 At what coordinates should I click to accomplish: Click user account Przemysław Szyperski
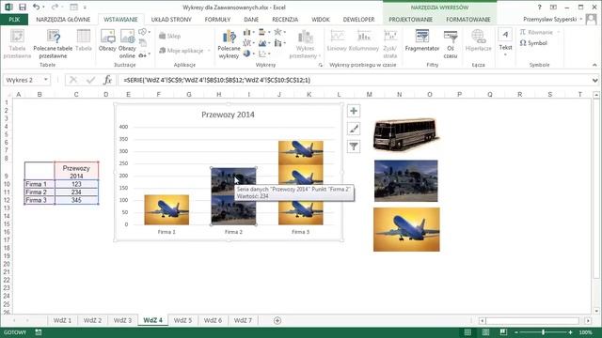coord(549,19)
